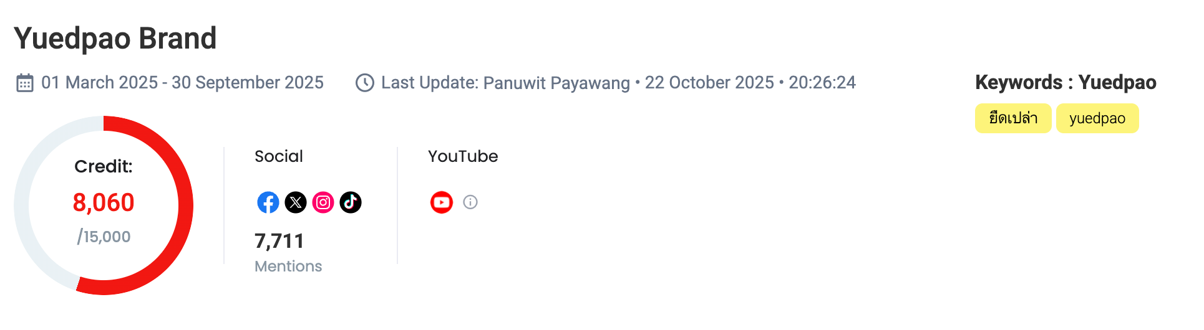Click the Keywords : Yuedpao label
Viewport: 1204px width, 330px height.
point(1066,82)
